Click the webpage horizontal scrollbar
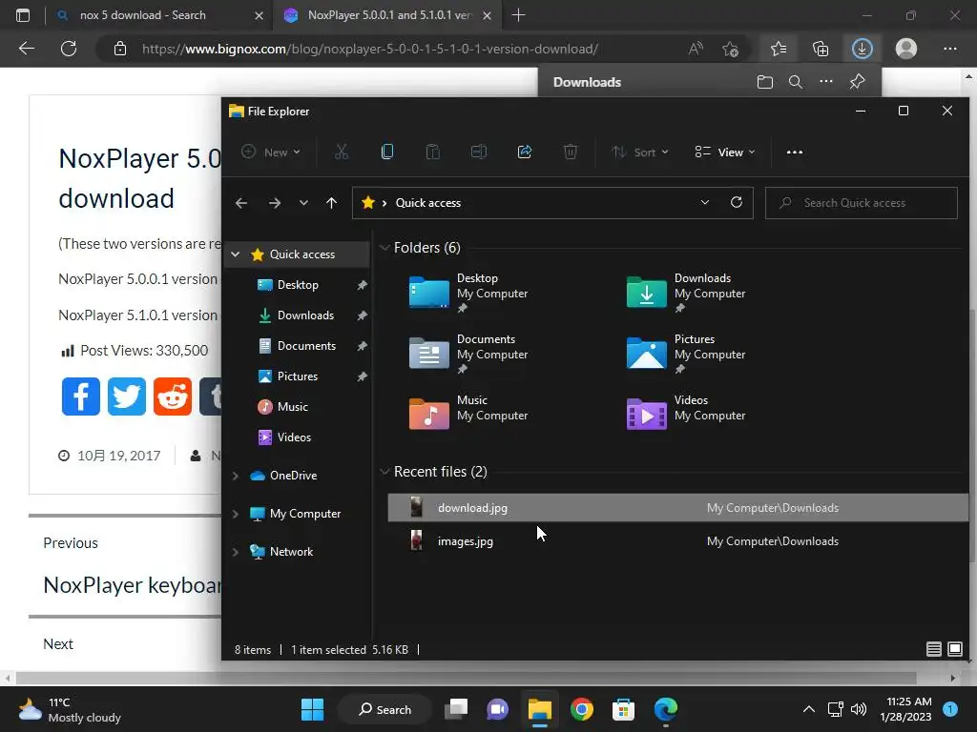 click(x=466, y=678)
